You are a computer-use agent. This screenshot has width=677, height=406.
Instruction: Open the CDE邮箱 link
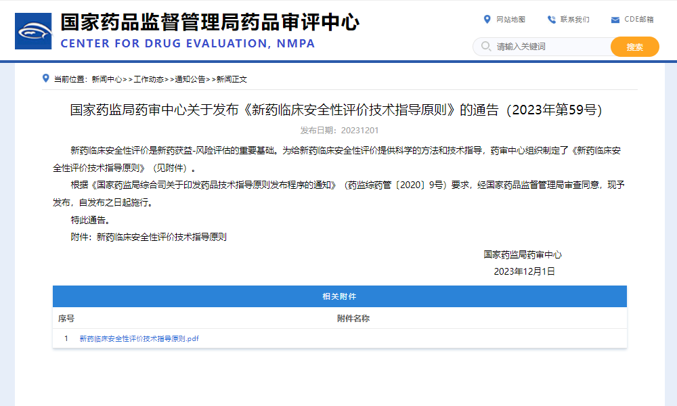point(639,20)
